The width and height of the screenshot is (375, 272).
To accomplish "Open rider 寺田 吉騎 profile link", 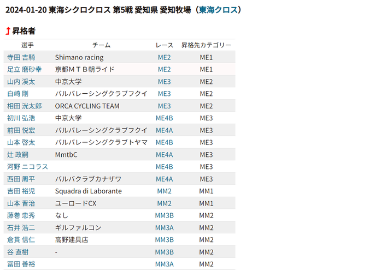I will [x=21, y=57].
